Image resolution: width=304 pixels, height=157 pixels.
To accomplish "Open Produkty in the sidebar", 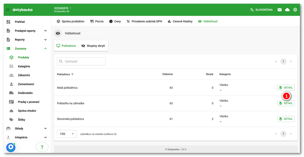I will click(23, 57).
